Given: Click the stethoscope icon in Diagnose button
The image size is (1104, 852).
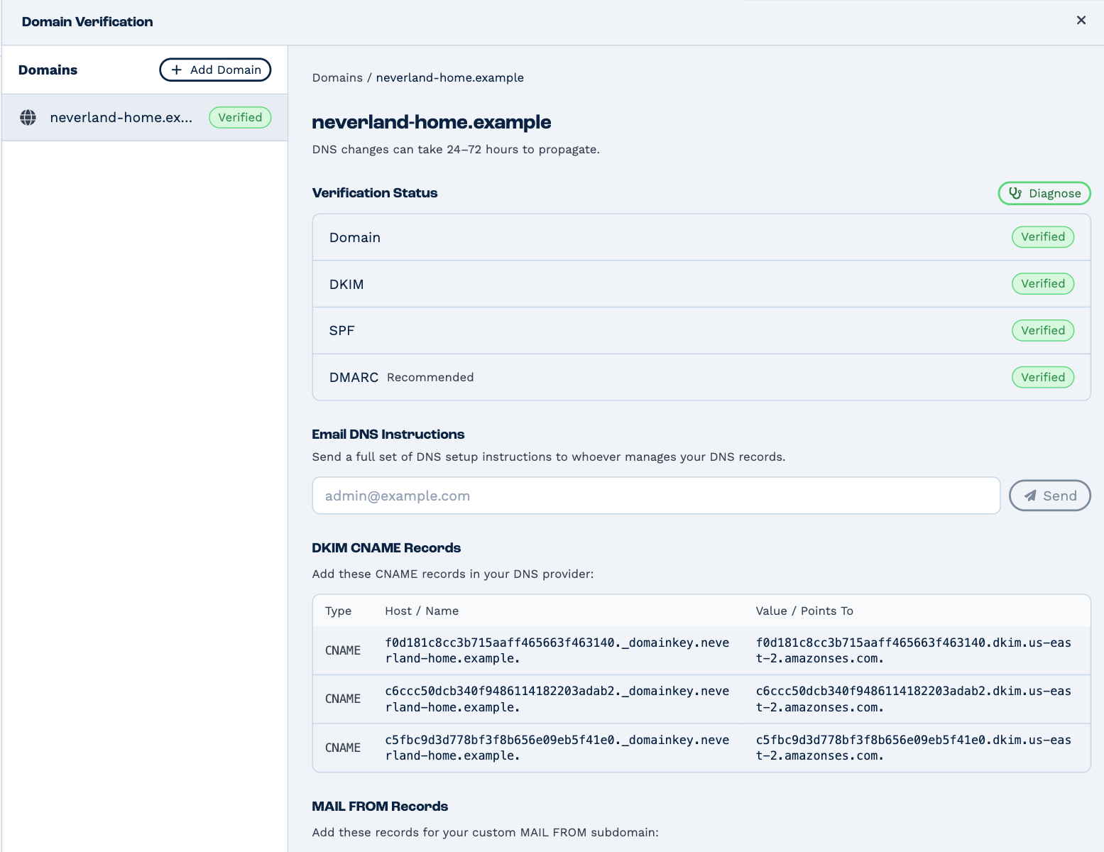Looking at the screenshot, I should point(1015,193).
